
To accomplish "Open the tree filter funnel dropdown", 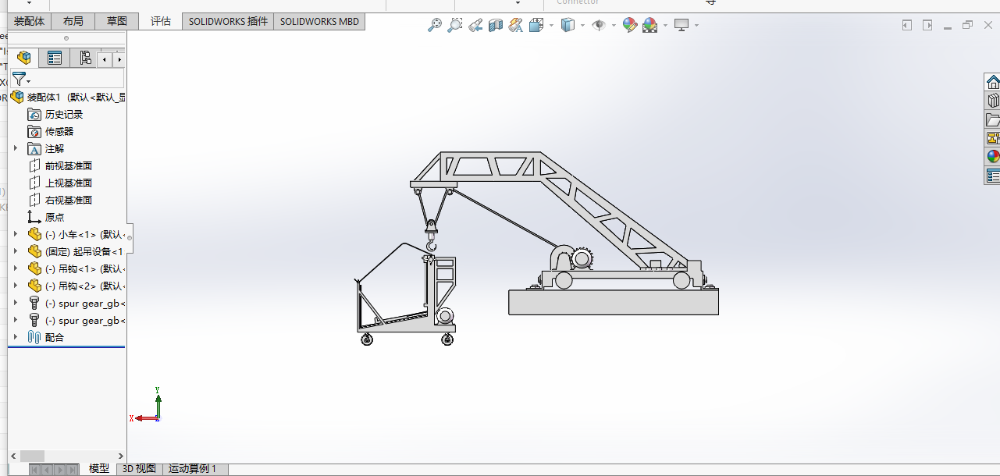I will (x=21, y=79).
